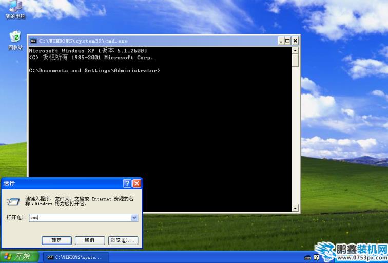Click the help question mark in Run dialog
This screenshot has width=388, height=263.
127,183
